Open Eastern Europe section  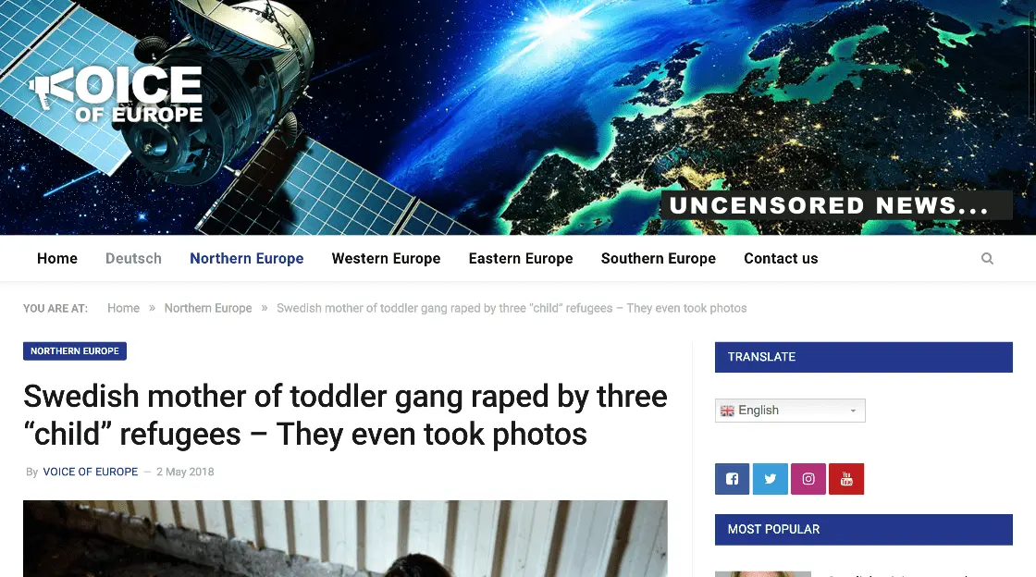coord(521,258)
